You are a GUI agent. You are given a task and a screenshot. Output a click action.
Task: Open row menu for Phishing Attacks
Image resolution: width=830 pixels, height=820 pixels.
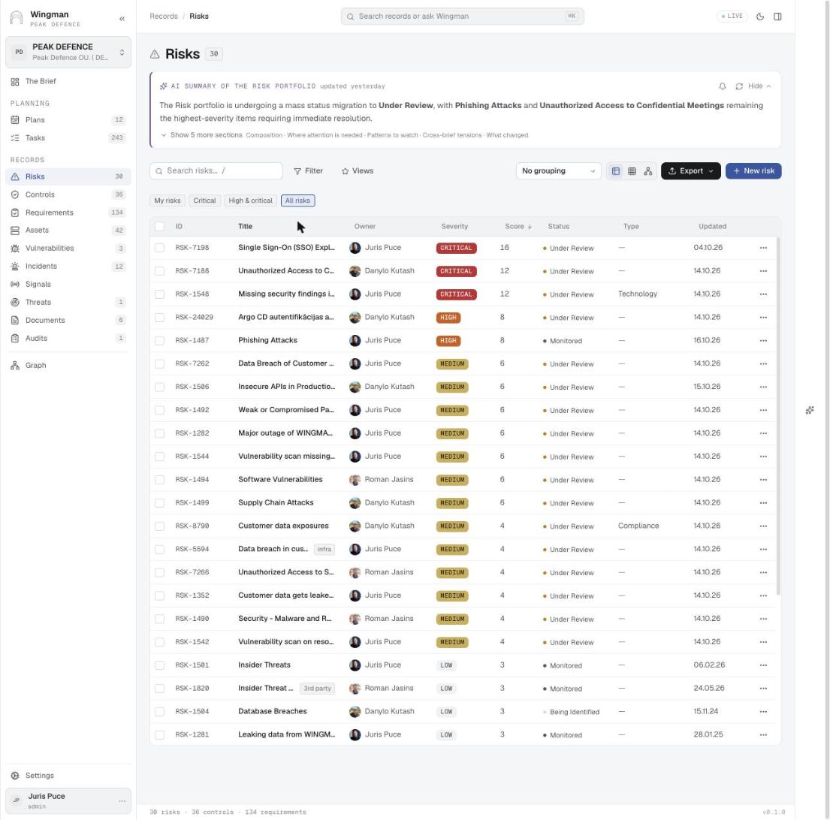coord(763,341)
